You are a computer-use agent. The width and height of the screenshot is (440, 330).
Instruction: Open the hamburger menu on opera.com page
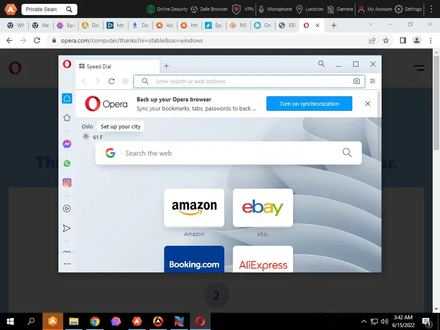click(419, 67)
